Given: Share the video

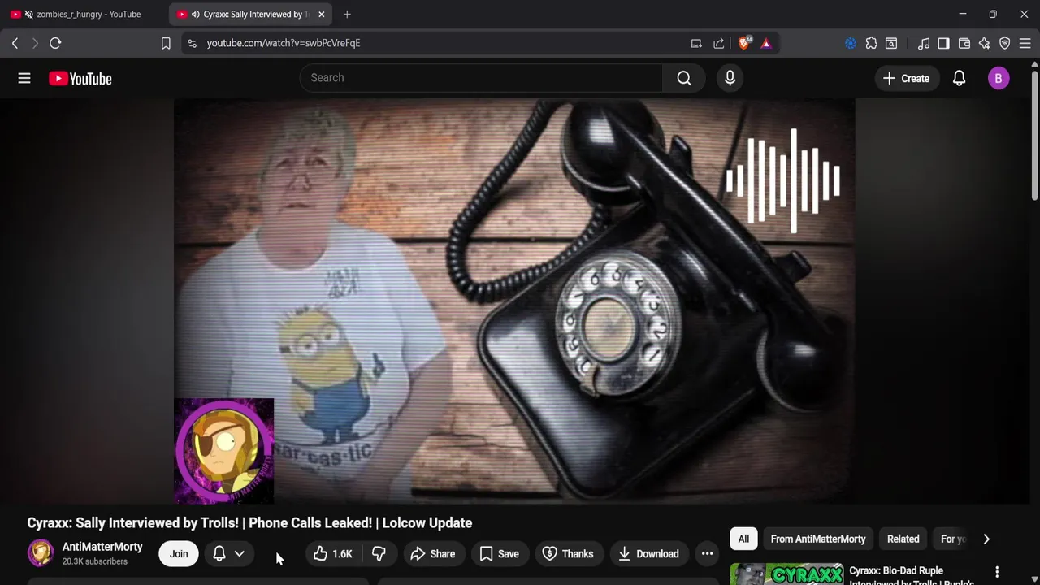Looking at the screenshot, I should pyautogui.click(x=433, y=554).
